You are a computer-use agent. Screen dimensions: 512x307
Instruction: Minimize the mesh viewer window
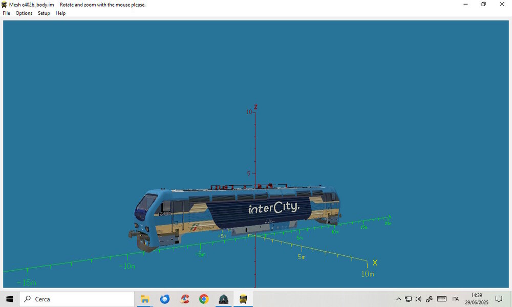[x=465, y=5]
